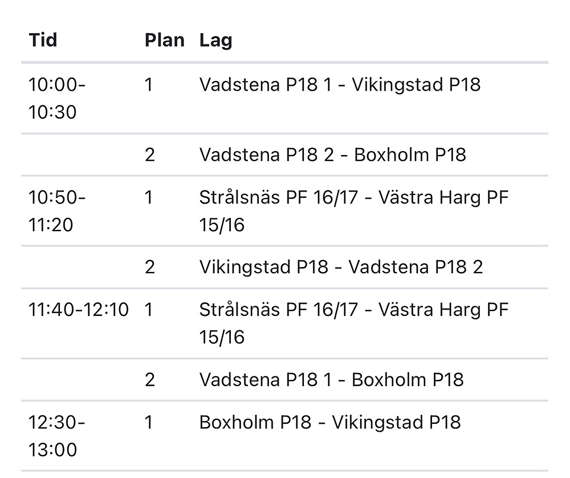The height and width of the screenshot is (478, 570).
Task: Click plan number in the 12:30-13:00 row
Action: pyautogui.click(x=149, y=422)
